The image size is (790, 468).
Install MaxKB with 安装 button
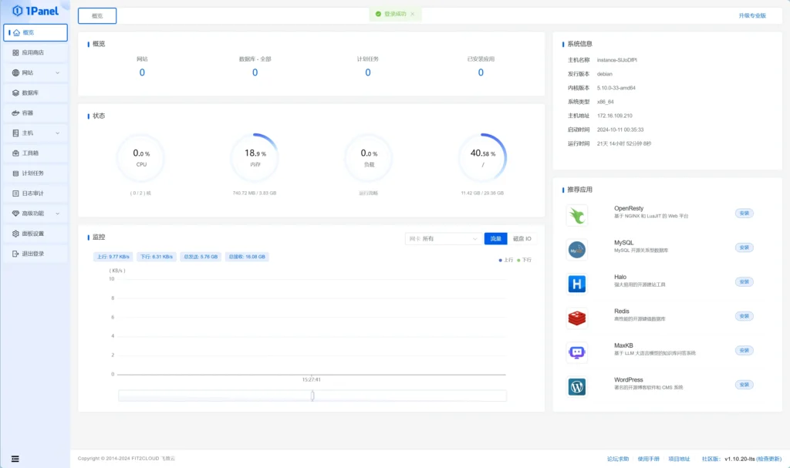pos(744,350)
